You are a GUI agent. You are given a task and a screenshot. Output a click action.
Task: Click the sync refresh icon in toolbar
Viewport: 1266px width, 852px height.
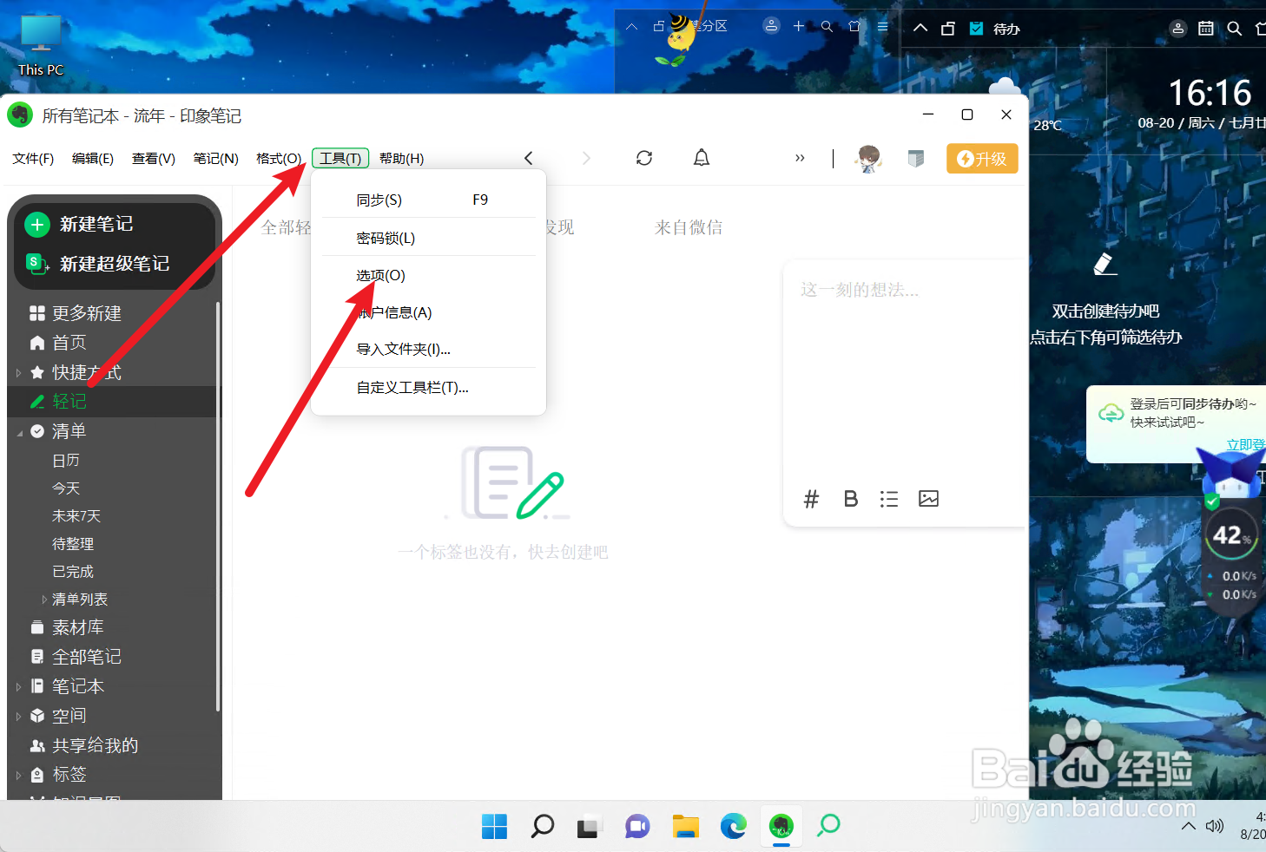(x=644, y=158)
